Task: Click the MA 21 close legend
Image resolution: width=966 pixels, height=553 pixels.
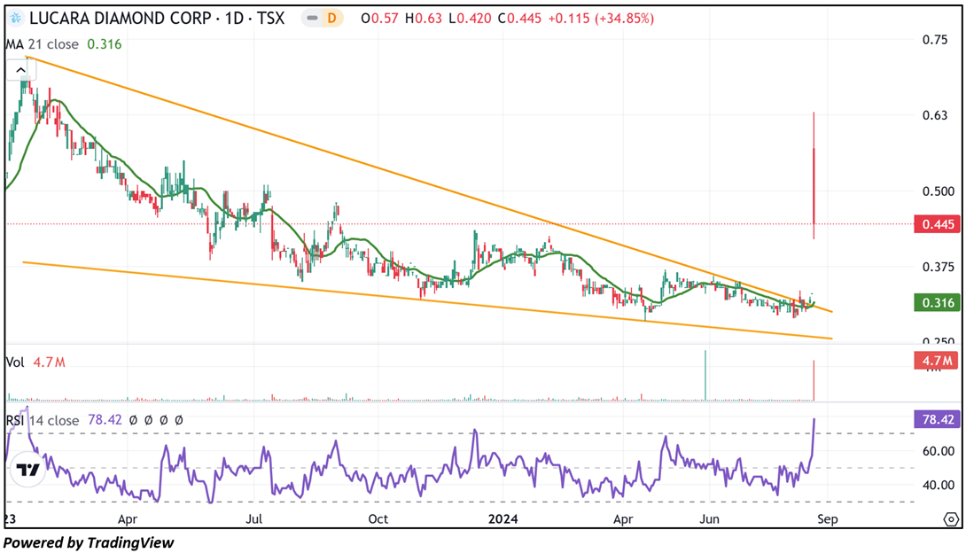Action: [43, 44]
